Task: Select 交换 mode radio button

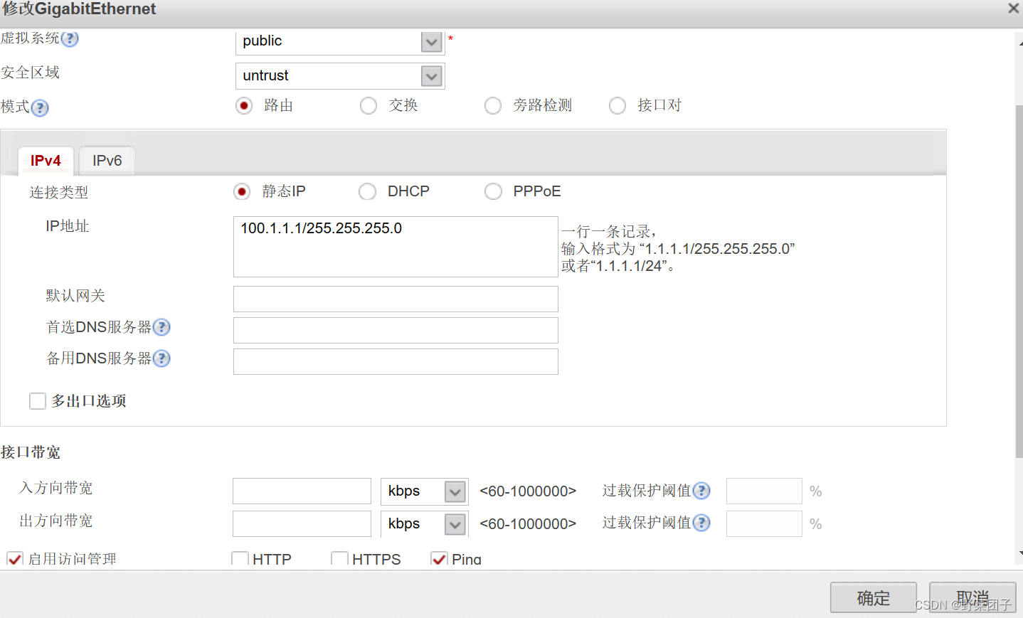Action: coord(368,106)
